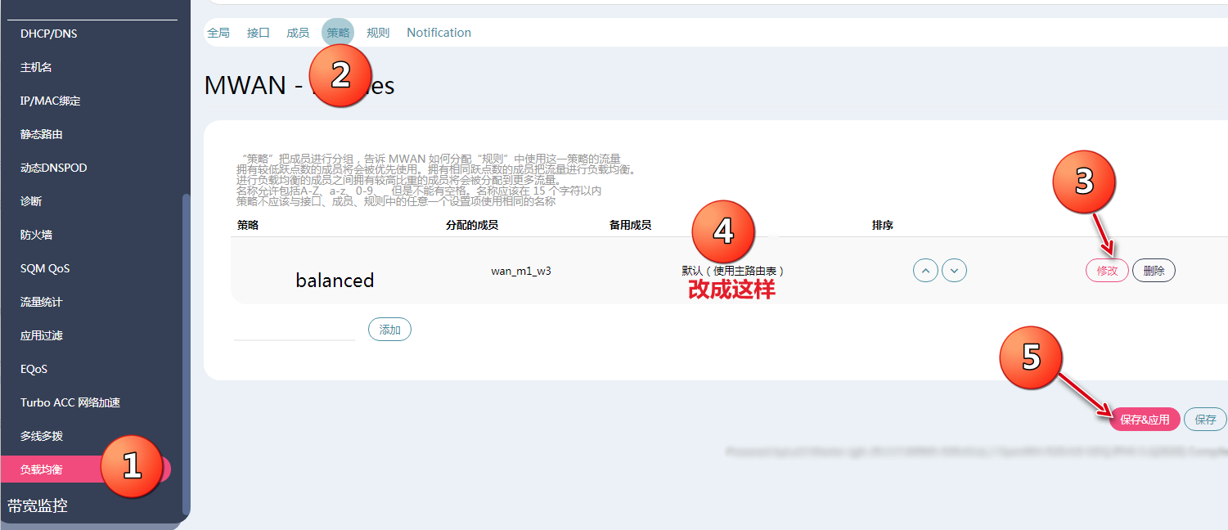Click the assigned member wan_m1_w3
1228x530 pixels.
[521, 271]
